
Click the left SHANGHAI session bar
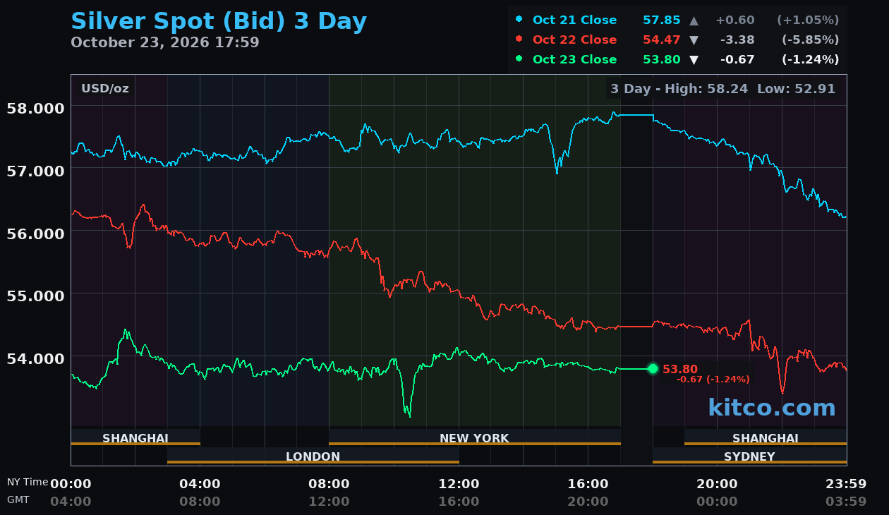[135, 437]
